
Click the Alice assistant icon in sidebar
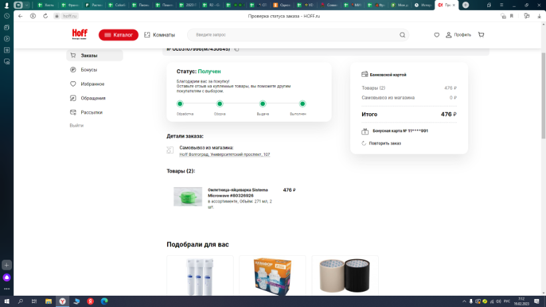point(7,278)
